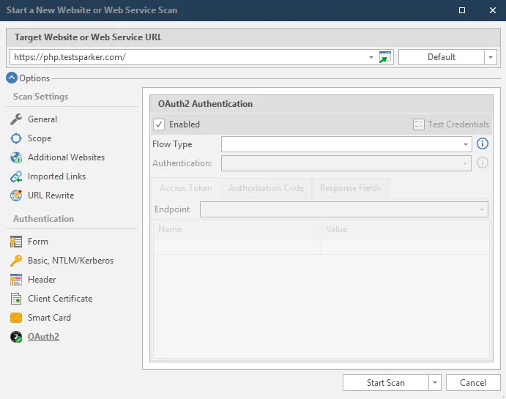Click the Cancel button
506x399 pixels.
[473, 383]
